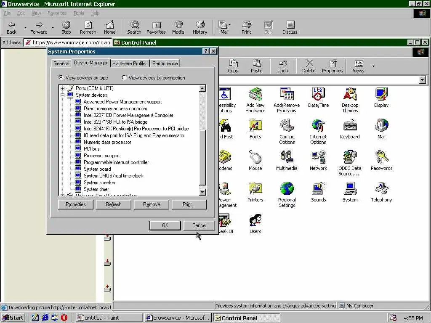The width and height of the screenshot is (431, 323).
Task: Open the Favorites menu
Action: (57, 13)
